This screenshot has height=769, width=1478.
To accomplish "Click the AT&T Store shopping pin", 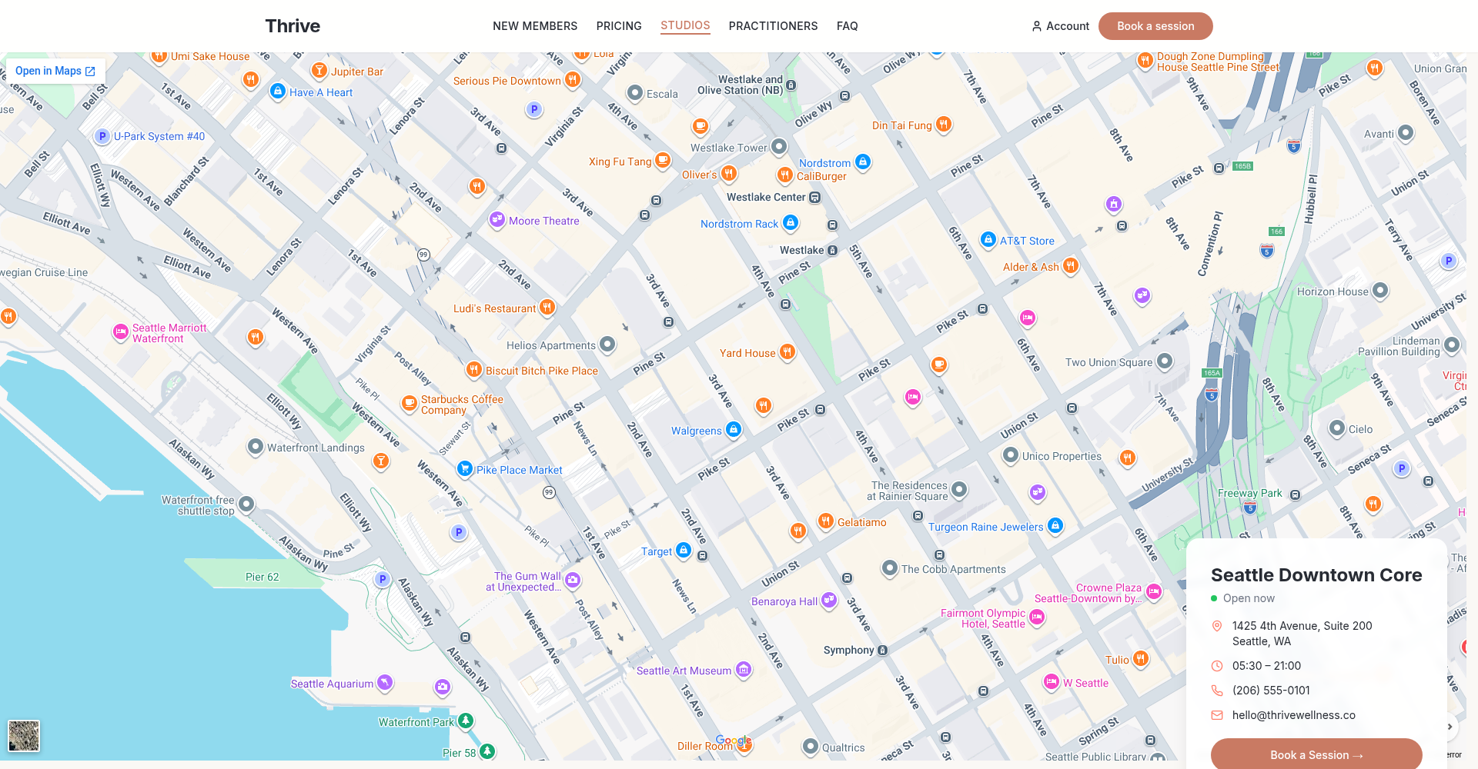I will pyautogui.click(x=988, y=239).
